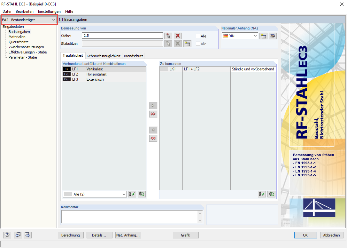Select combination LK1 in Zu bemessen
This screenshot has width=347, height=248.
pyautogui.click(x=218, y=69)
